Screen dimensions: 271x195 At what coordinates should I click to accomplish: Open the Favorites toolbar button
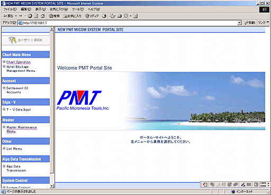click(73, 16)
